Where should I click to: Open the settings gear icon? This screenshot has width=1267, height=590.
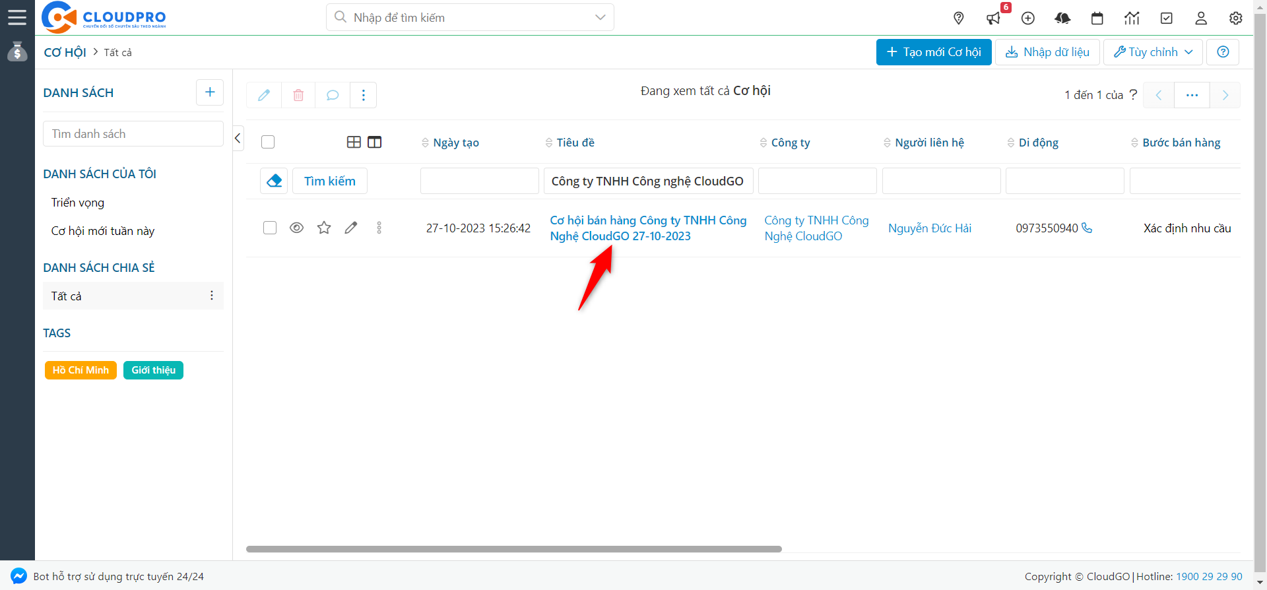[x=1236, y=18]
